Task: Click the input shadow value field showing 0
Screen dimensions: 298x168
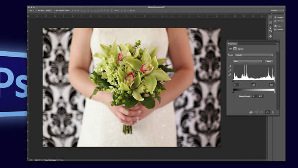Action: (x=236, y=85)
